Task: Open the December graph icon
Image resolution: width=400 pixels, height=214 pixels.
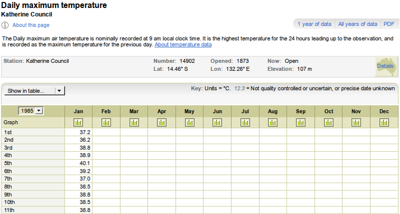Action: (x=384, y=123)
